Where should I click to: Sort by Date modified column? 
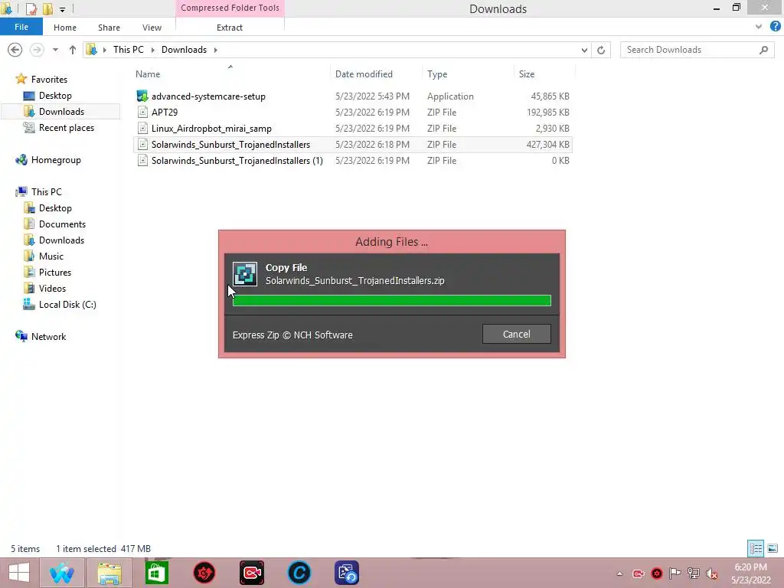click(x=364, y=74)
